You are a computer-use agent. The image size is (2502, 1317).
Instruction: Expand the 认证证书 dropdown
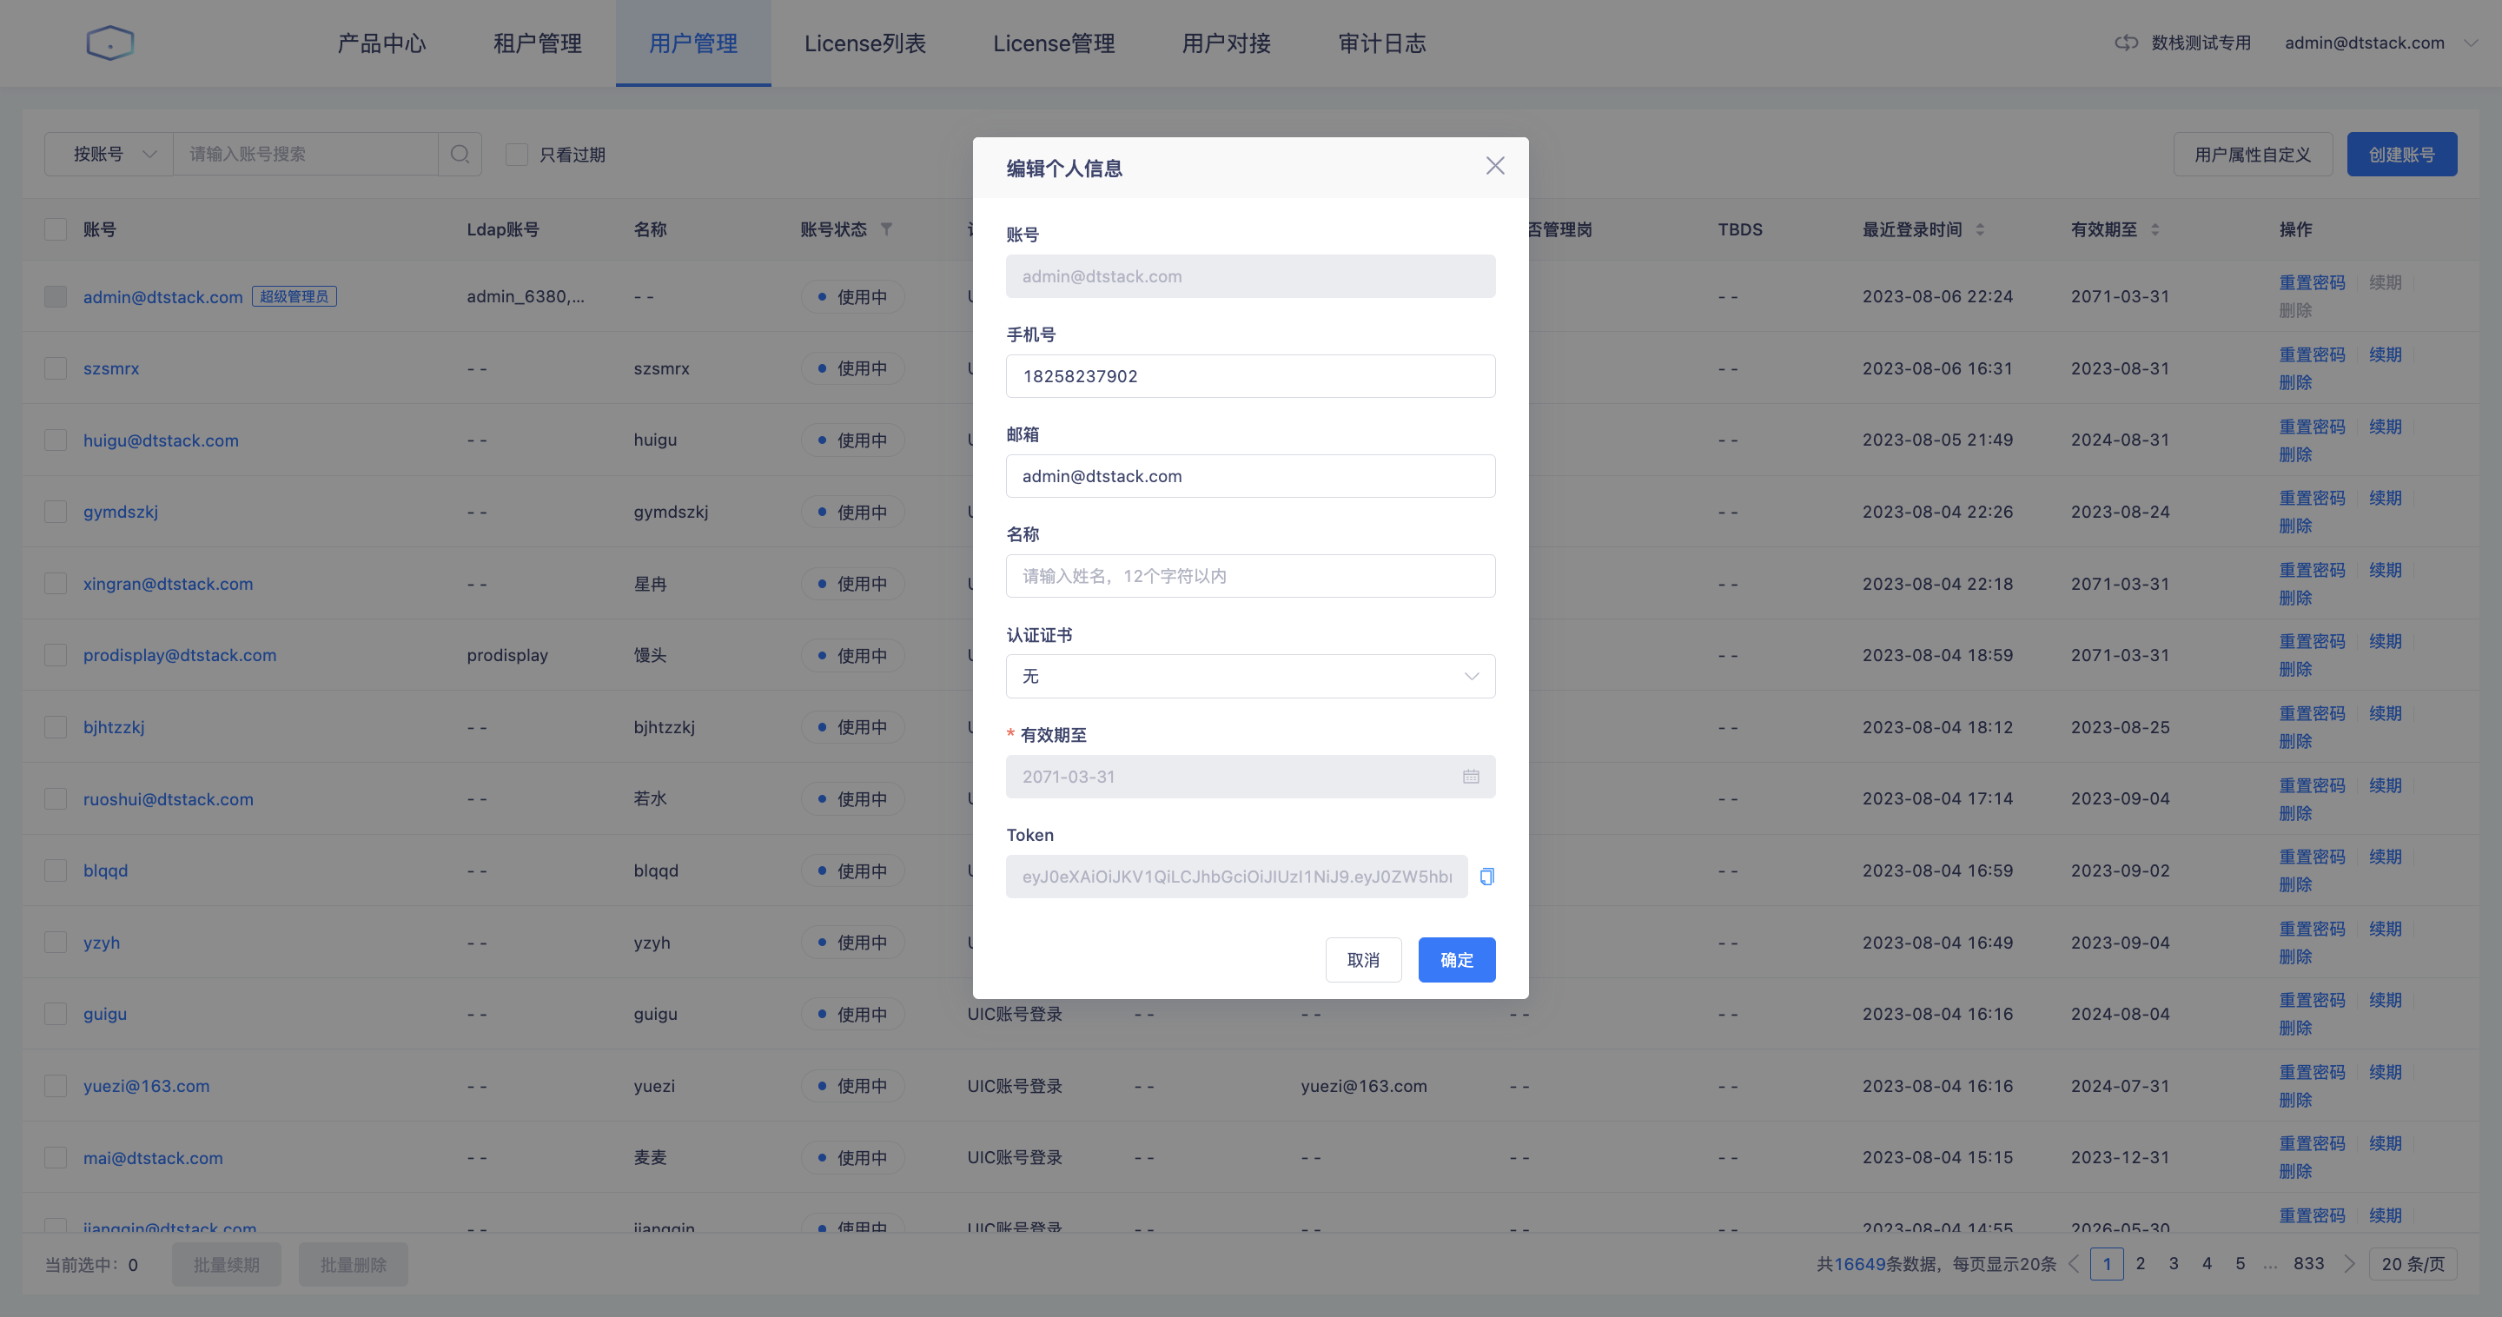click(x=1250, y=676)
